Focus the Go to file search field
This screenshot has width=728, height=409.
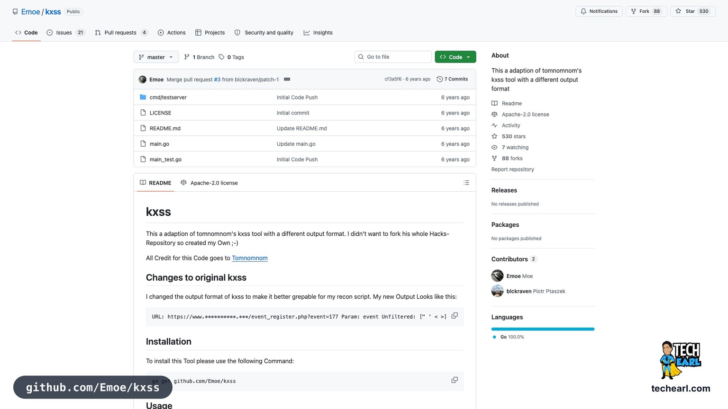393,57
